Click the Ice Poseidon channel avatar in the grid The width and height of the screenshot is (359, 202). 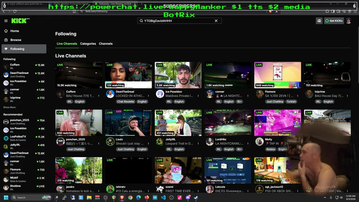coord(160,94)
